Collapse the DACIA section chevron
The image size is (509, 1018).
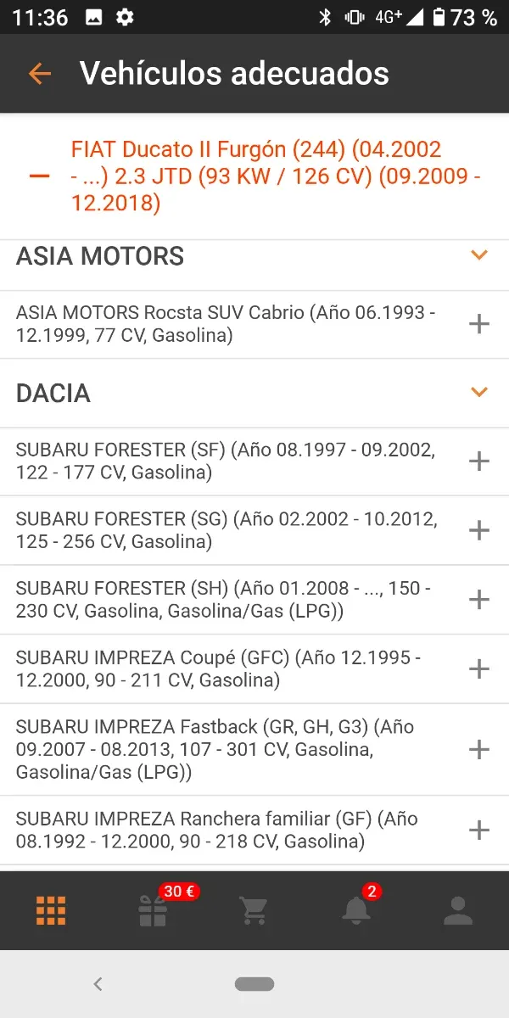(479, 392)
